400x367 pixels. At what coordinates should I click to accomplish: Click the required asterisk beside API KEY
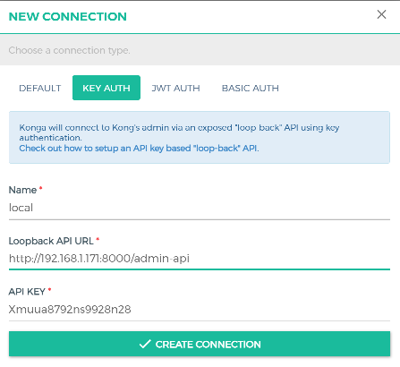[x=49, y=289]
